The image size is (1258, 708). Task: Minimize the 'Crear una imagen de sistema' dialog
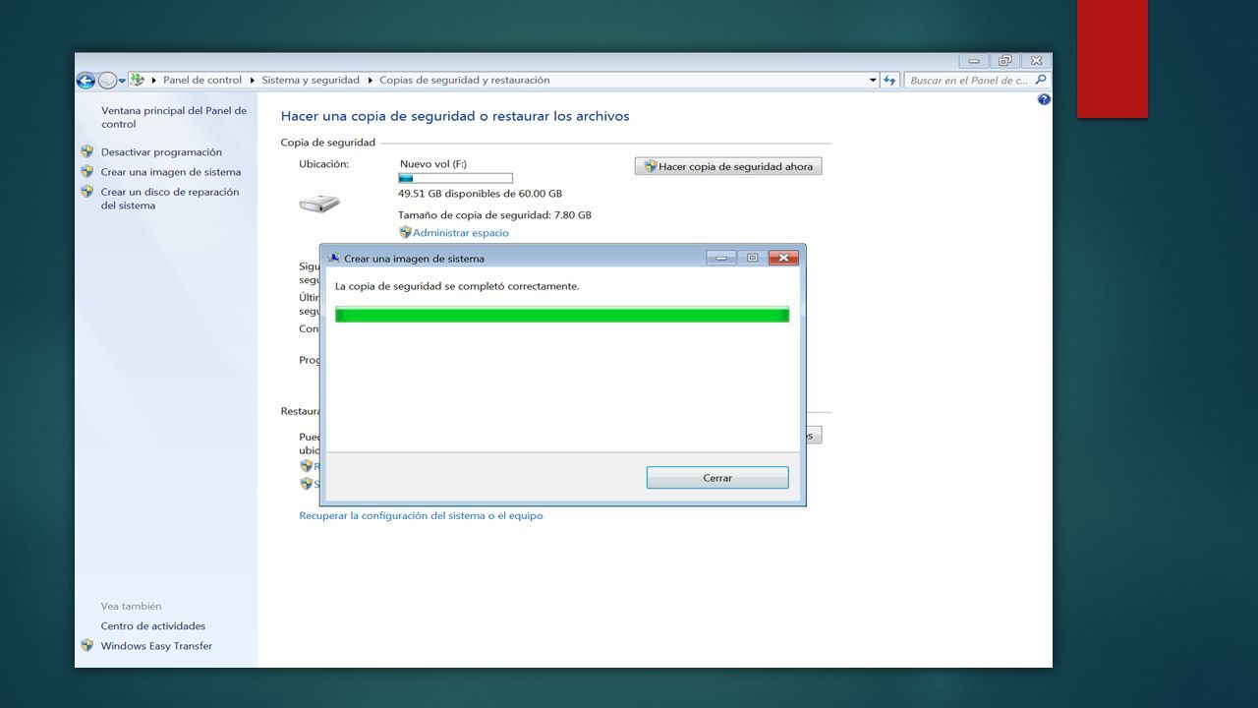coord(721,258)
